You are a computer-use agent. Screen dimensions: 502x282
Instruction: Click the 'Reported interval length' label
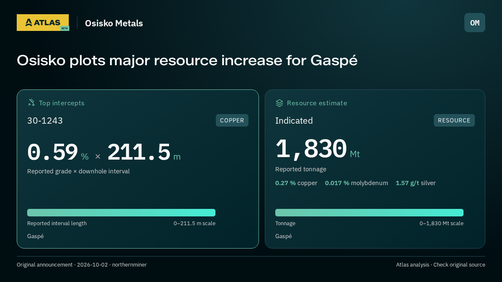point(57,224)
